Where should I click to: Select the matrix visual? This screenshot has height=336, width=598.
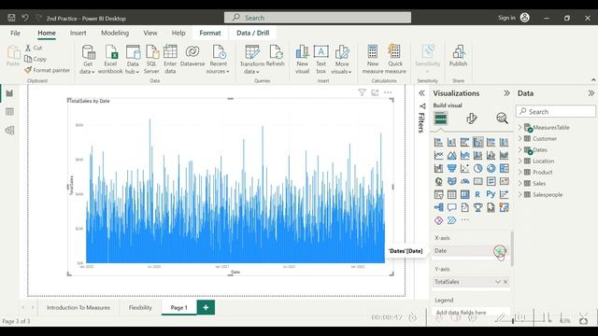(x=464, y=194)
